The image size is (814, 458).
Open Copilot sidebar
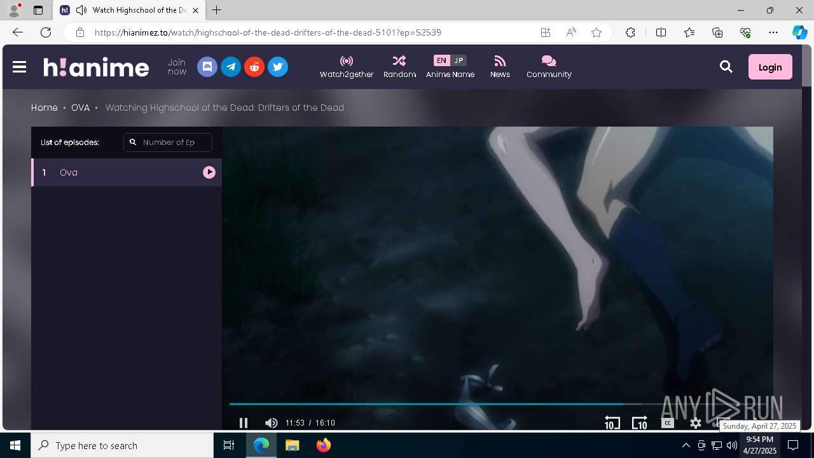(x=799, y=32)
